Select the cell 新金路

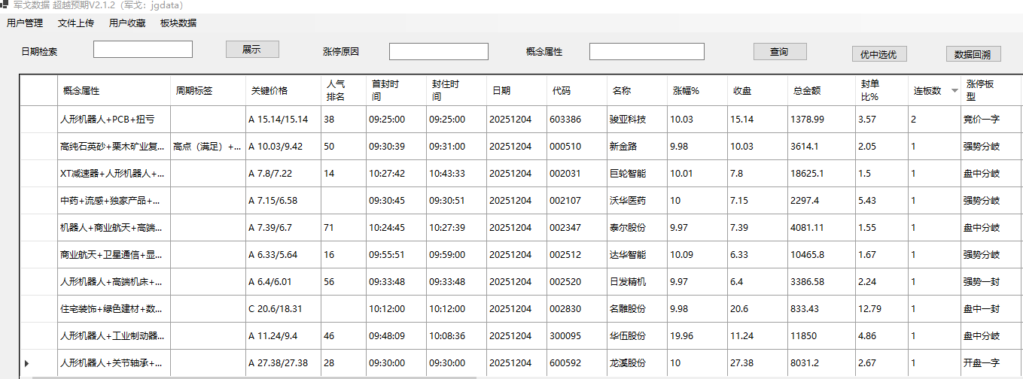[638, 147]
